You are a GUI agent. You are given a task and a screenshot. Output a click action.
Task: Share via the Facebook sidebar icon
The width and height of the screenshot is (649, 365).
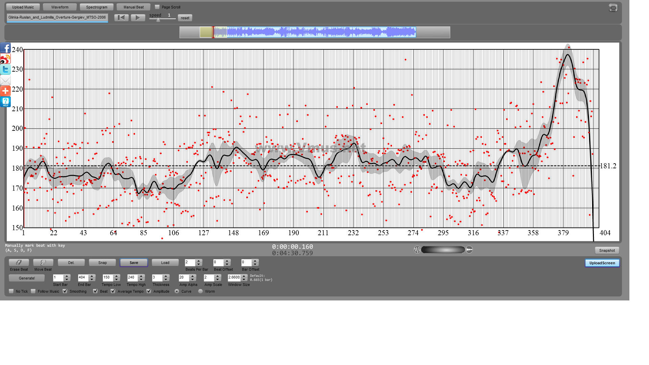pos(5,48)
